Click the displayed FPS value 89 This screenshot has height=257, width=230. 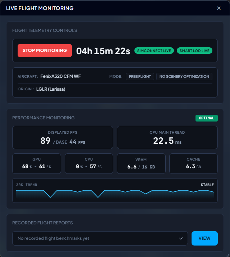point(45,141)
